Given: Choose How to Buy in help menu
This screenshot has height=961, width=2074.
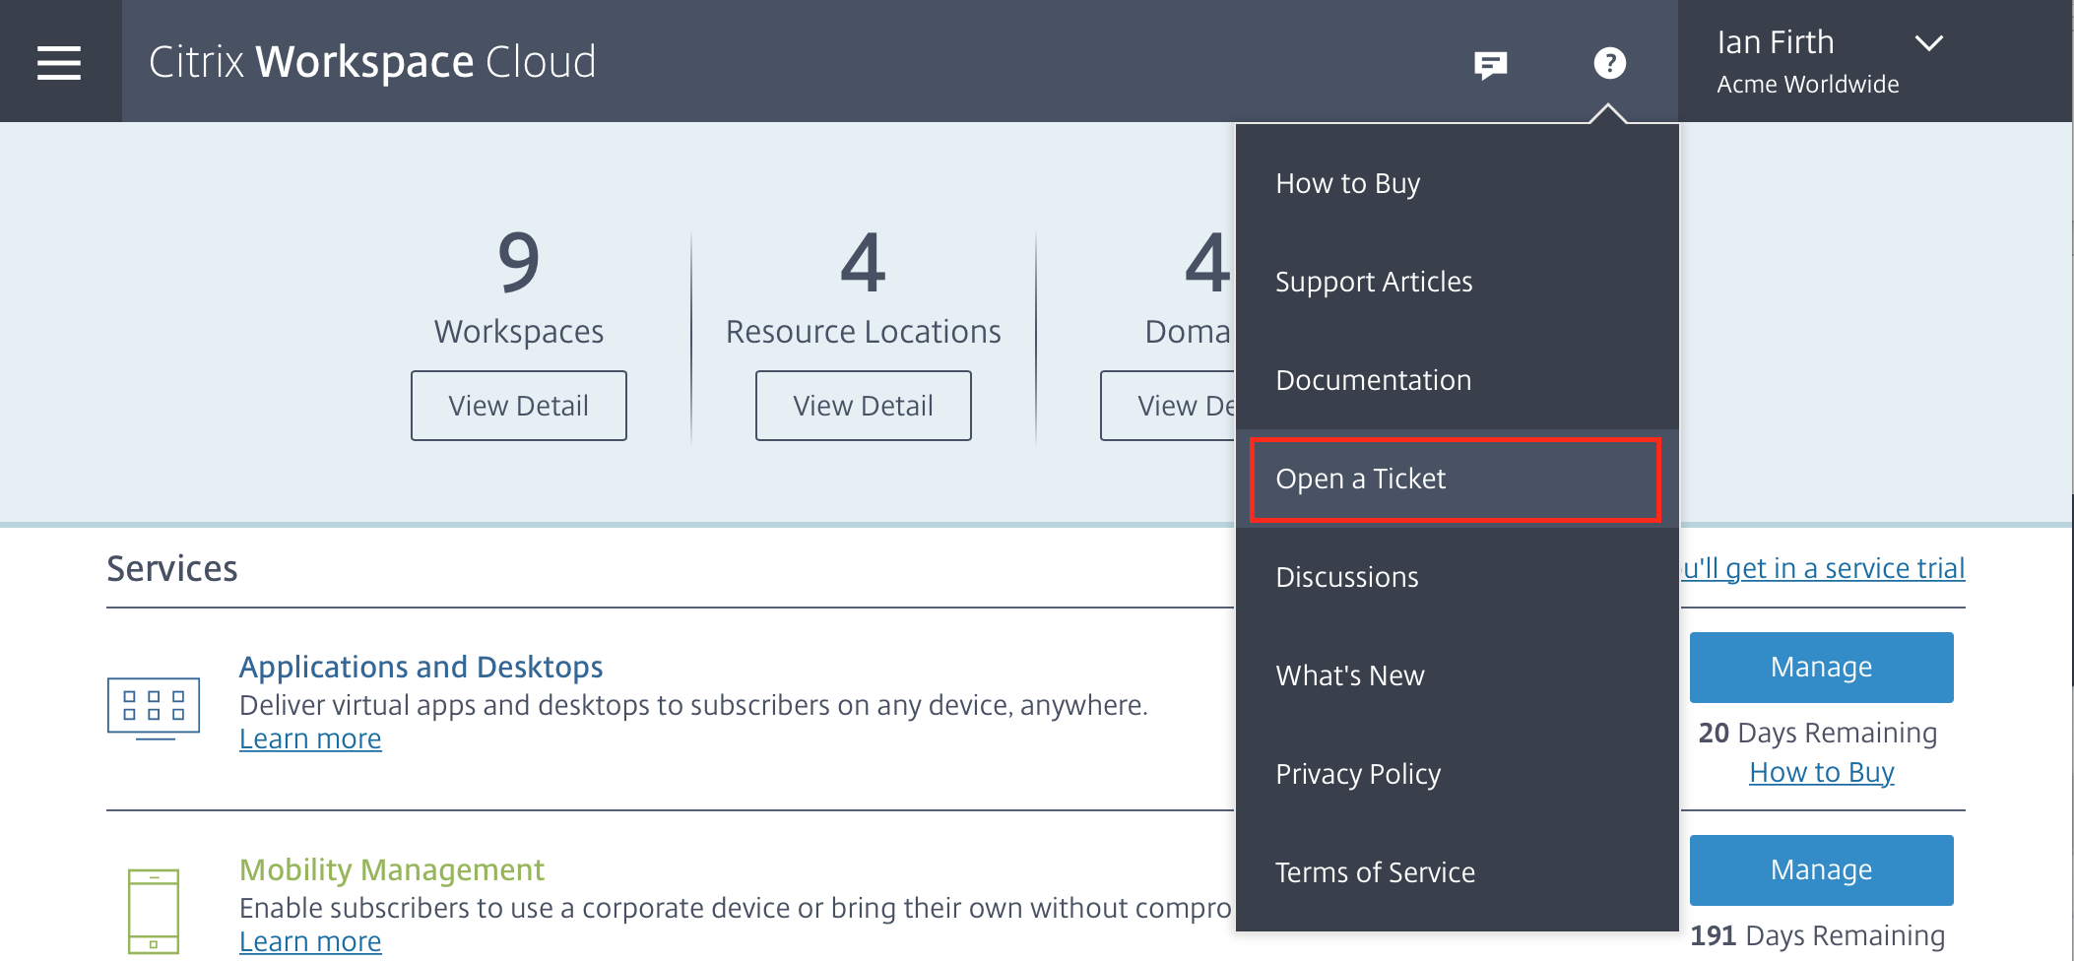Looking at the screenshot, I should [1347, 183].
